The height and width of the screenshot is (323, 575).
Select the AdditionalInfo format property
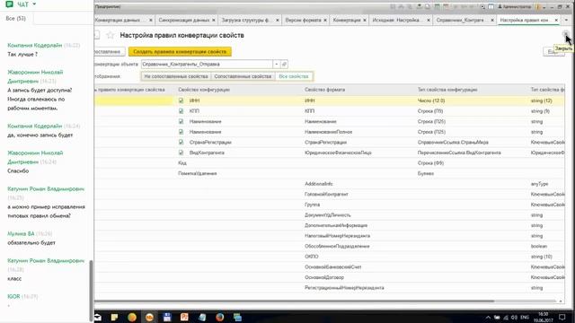point(318,184)
